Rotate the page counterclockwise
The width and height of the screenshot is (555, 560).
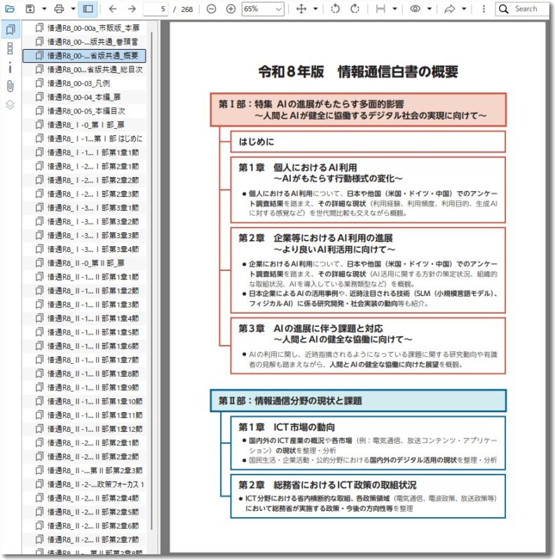coord(336,9)
